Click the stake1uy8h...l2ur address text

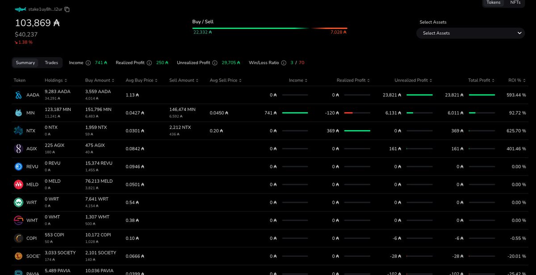(x=46, y=9)
